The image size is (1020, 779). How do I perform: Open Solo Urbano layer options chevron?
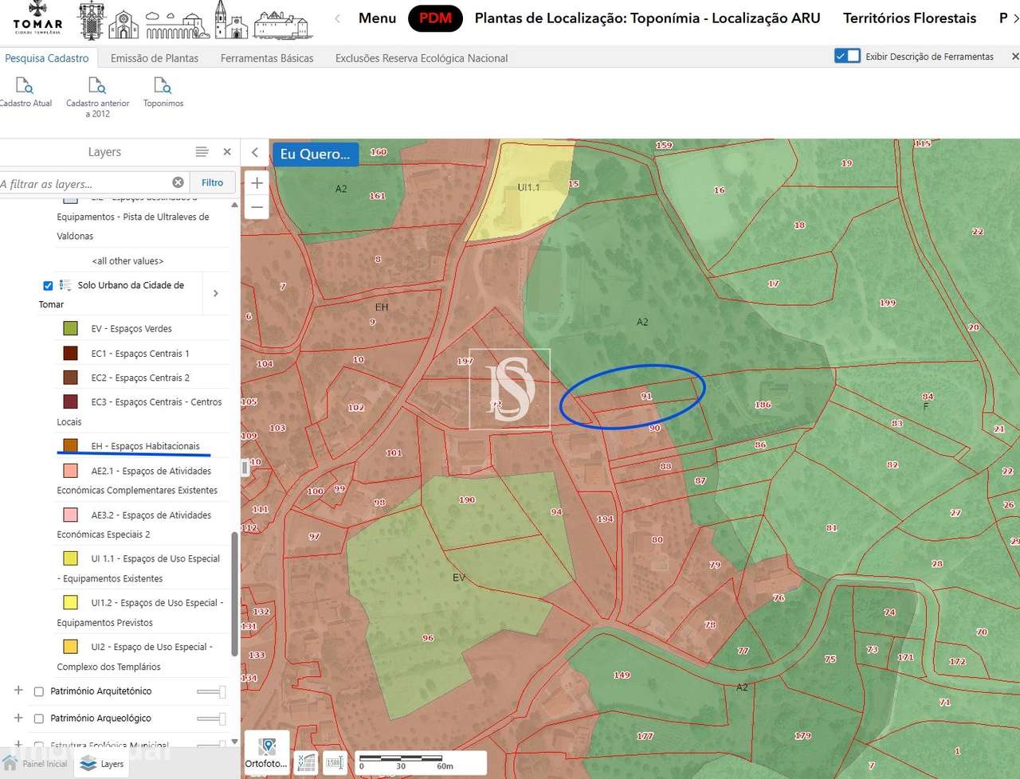(216, 293)
